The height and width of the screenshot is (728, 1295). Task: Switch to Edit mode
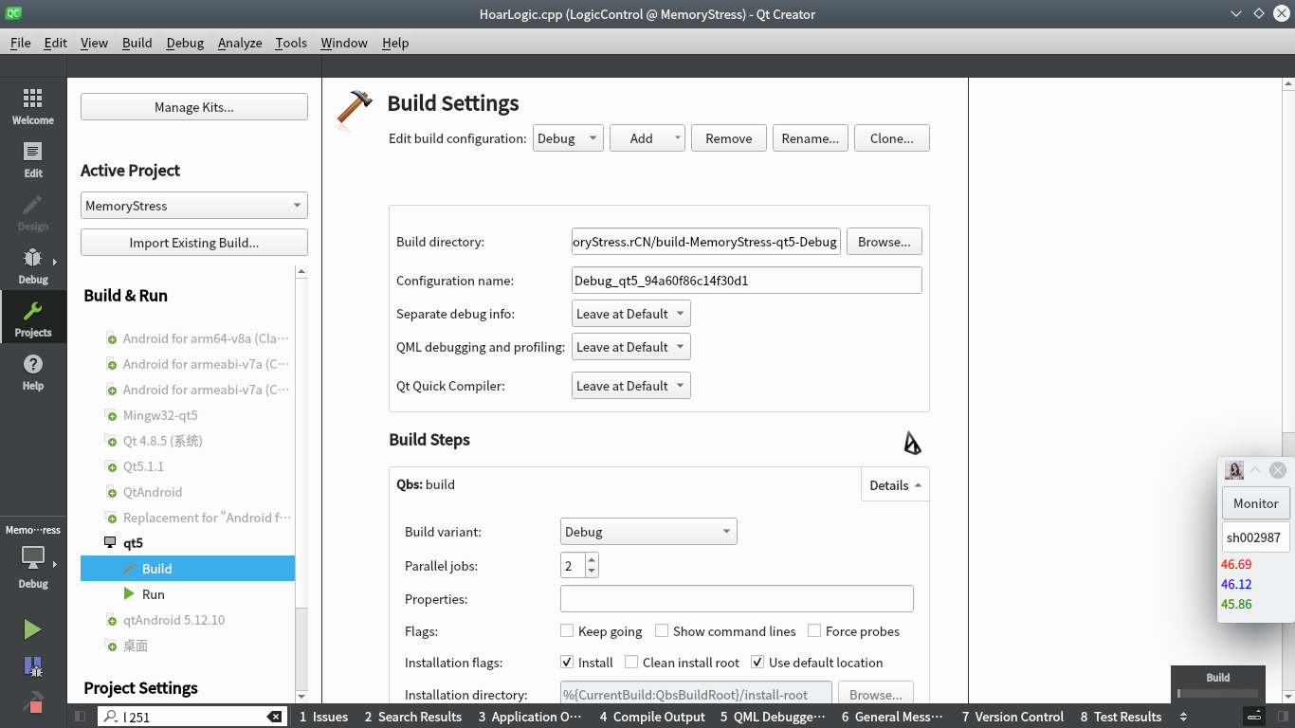click(33, 160)
